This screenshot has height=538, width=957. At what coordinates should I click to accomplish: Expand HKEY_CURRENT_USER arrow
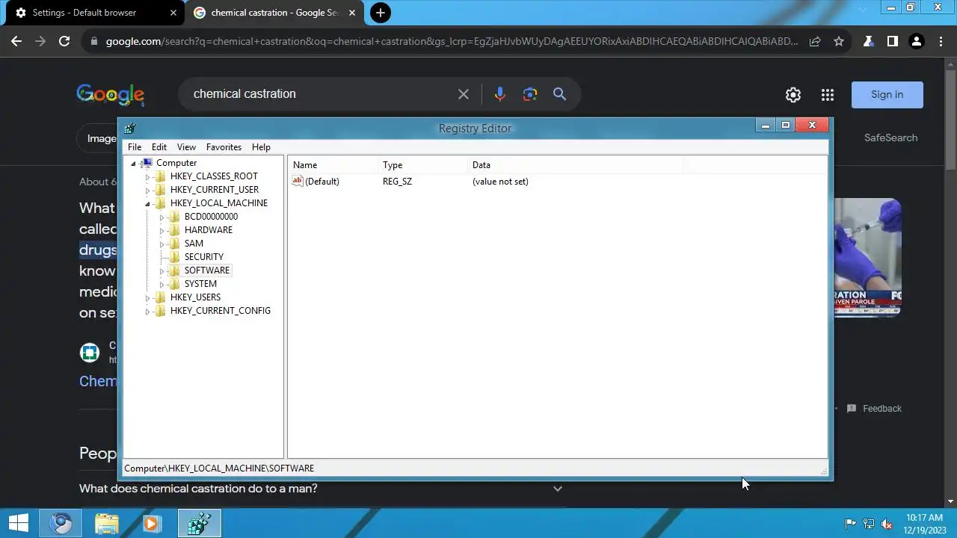click(x=147, y=191)
